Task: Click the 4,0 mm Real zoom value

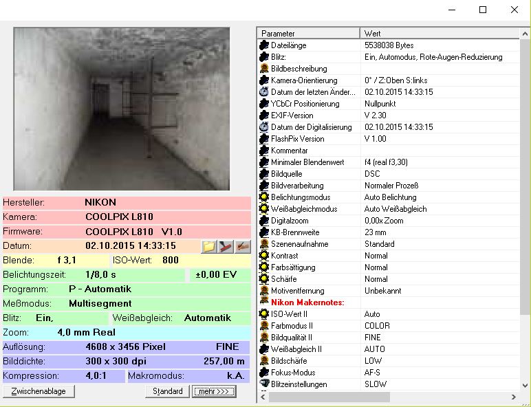Action: pos(87,332)
